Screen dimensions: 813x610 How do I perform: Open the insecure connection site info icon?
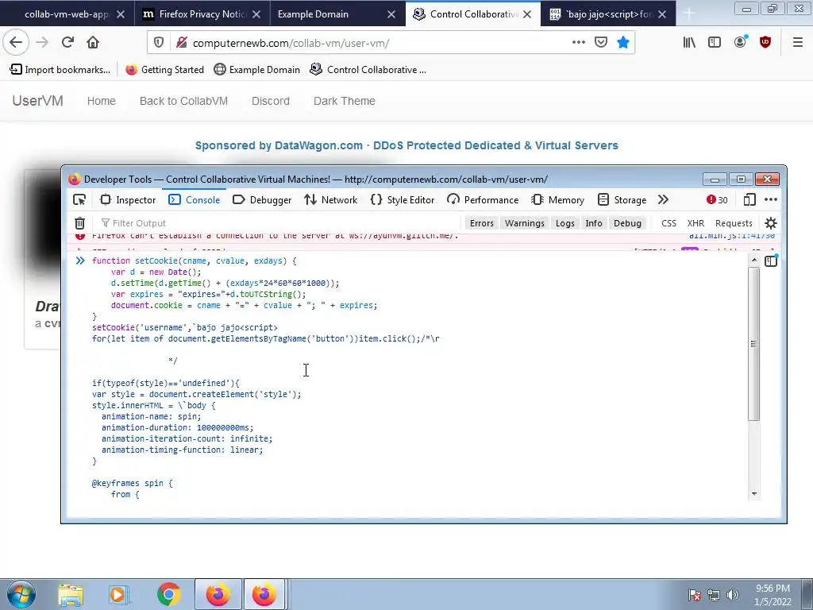(181, 43)
